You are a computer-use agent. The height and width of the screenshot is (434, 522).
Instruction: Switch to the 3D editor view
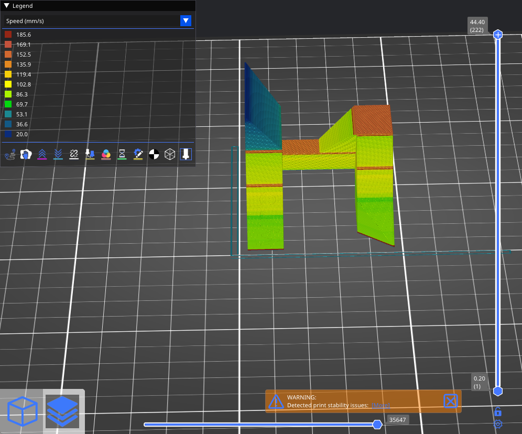pyautogui.click(x=23, y=410)
